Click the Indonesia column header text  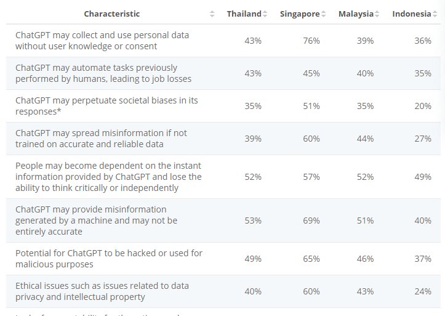point(411,14)
